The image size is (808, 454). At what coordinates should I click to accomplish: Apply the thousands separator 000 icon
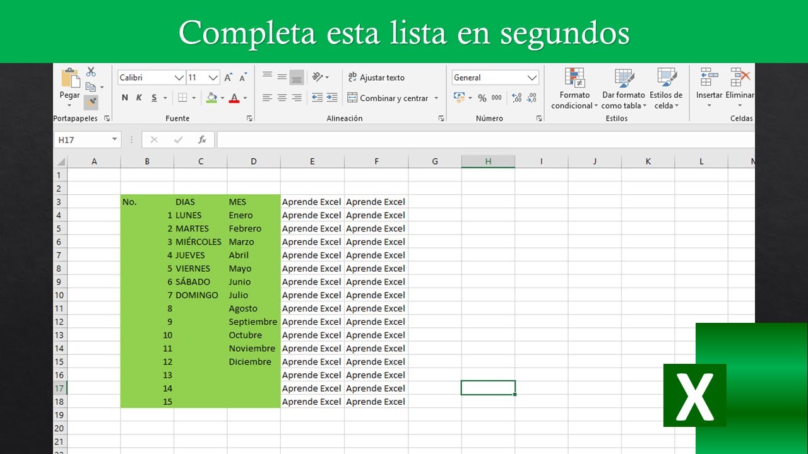point(497,98)
